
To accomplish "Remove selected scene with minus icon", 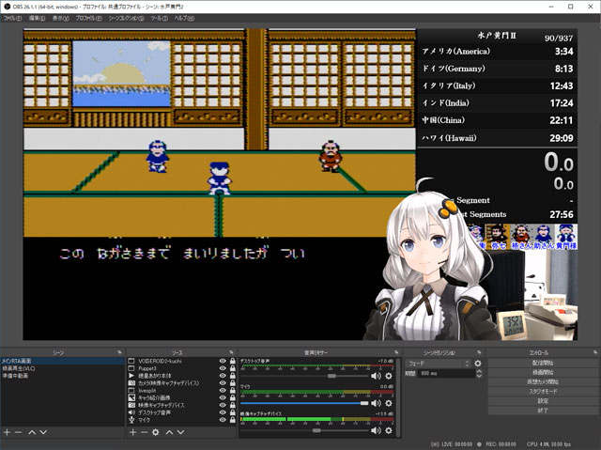I will tap(19, 432).
